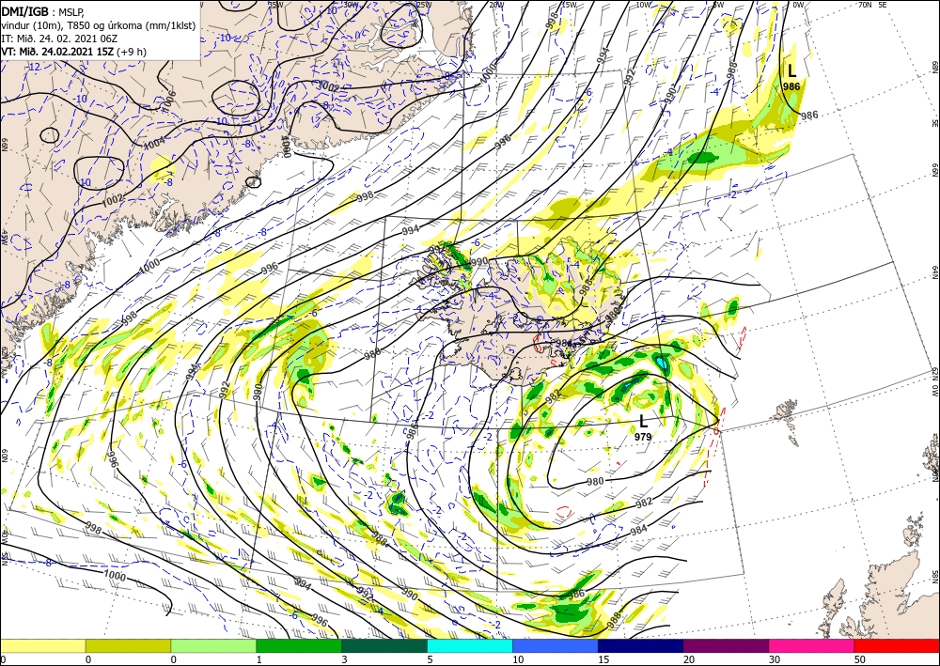The height and width of the screenshot is (666, 940).
Task: Click the L low marker at the top right
Action: coord(791,71)
